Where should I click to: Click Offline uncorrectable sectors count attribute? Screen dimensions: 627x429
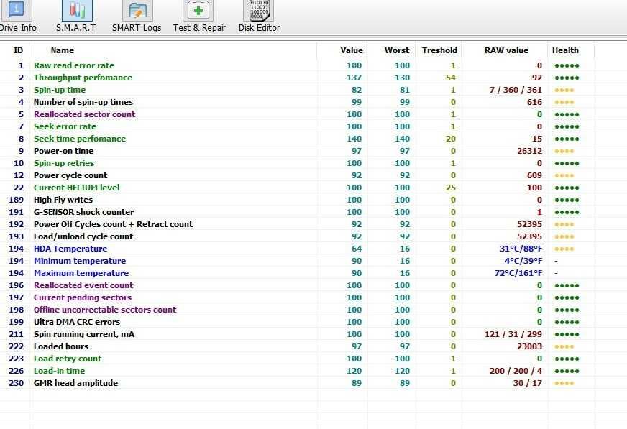105,310
